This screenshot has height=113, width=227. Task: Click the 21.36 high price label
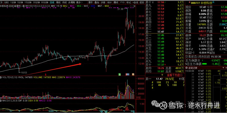click(120, 9)
